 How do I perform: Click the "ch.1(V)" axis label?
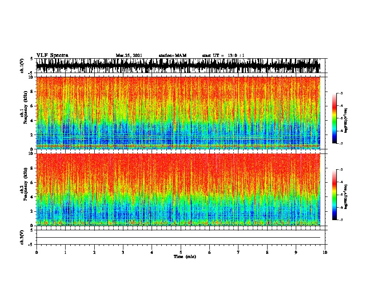pyautogui.click(x=22, y=66)
